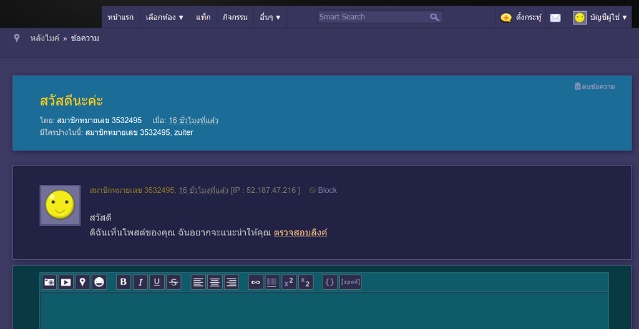The height and width of the screenshot is (329, 639).
Task: Insert image with the camera icon
Action: click(x=50, y=282)
